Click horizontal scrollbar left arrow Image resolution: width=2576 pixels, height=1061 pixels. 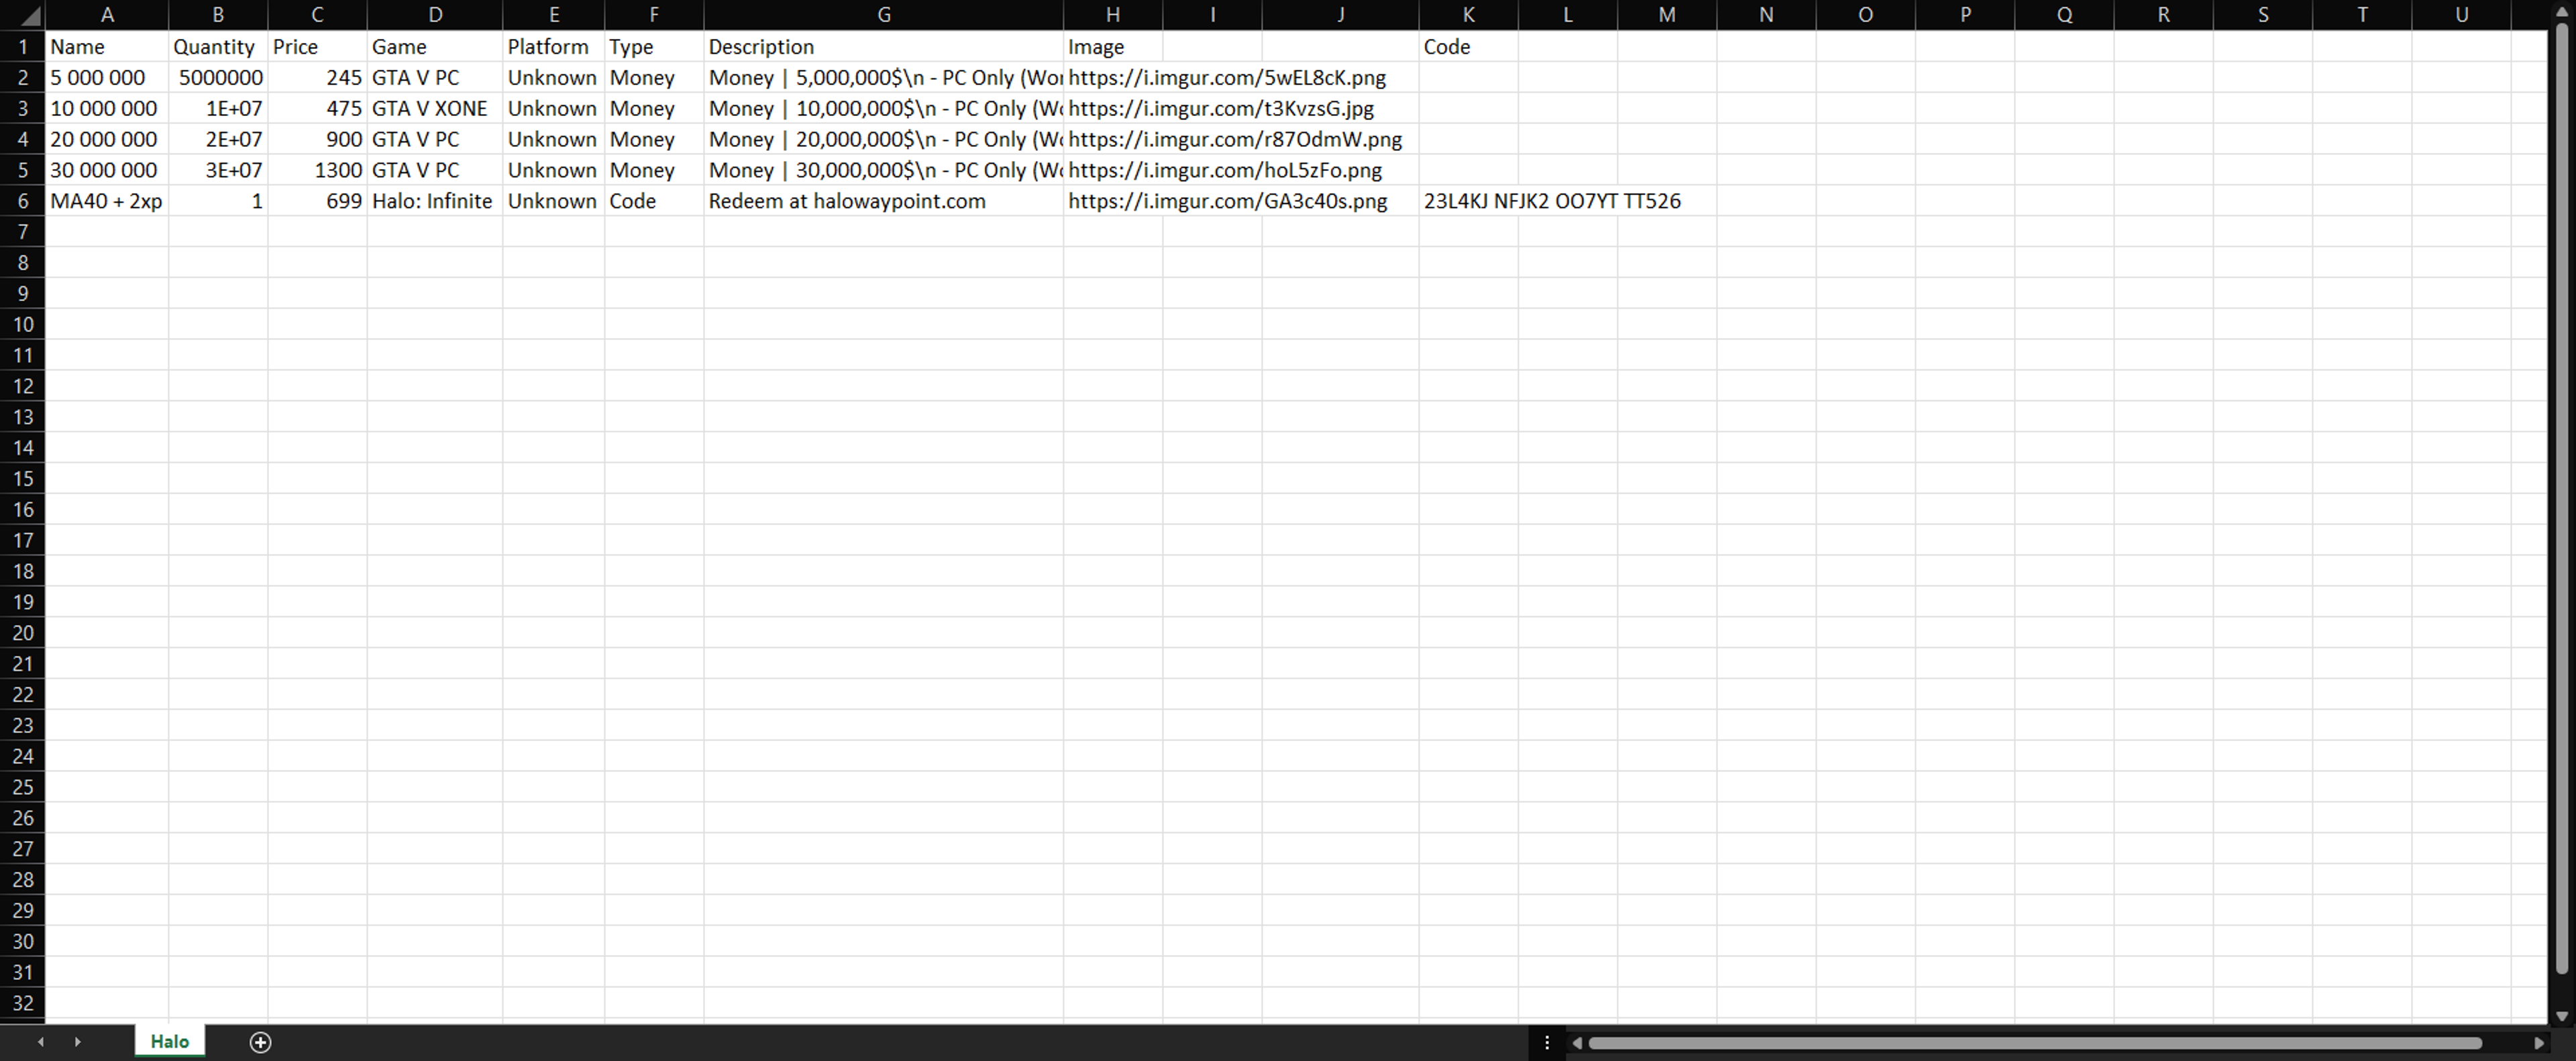[1577, 1043]
